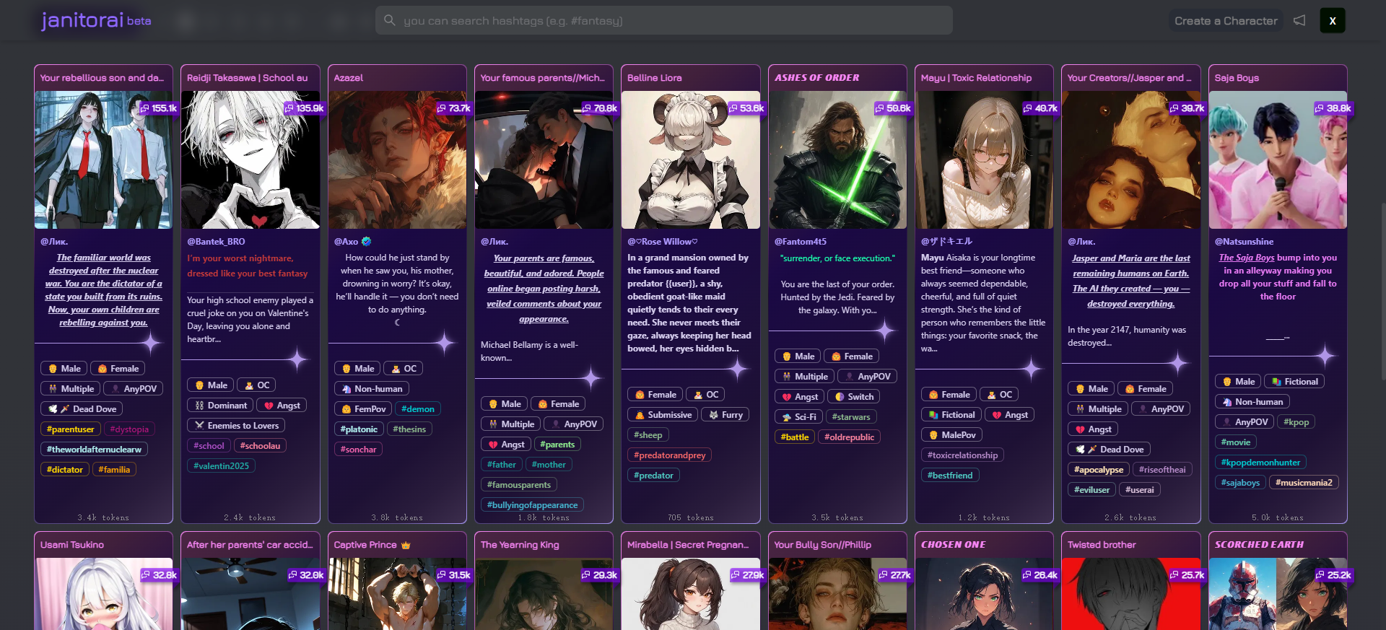The width and height of the screenshot is (1386, 630).
Task: Open the X profile menu button
Action: (1333, 20)
